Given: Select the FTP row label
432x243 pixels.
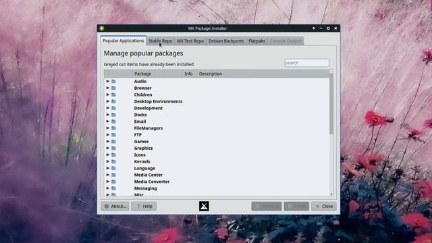Looking at the screenshot, I should [138, 135].
